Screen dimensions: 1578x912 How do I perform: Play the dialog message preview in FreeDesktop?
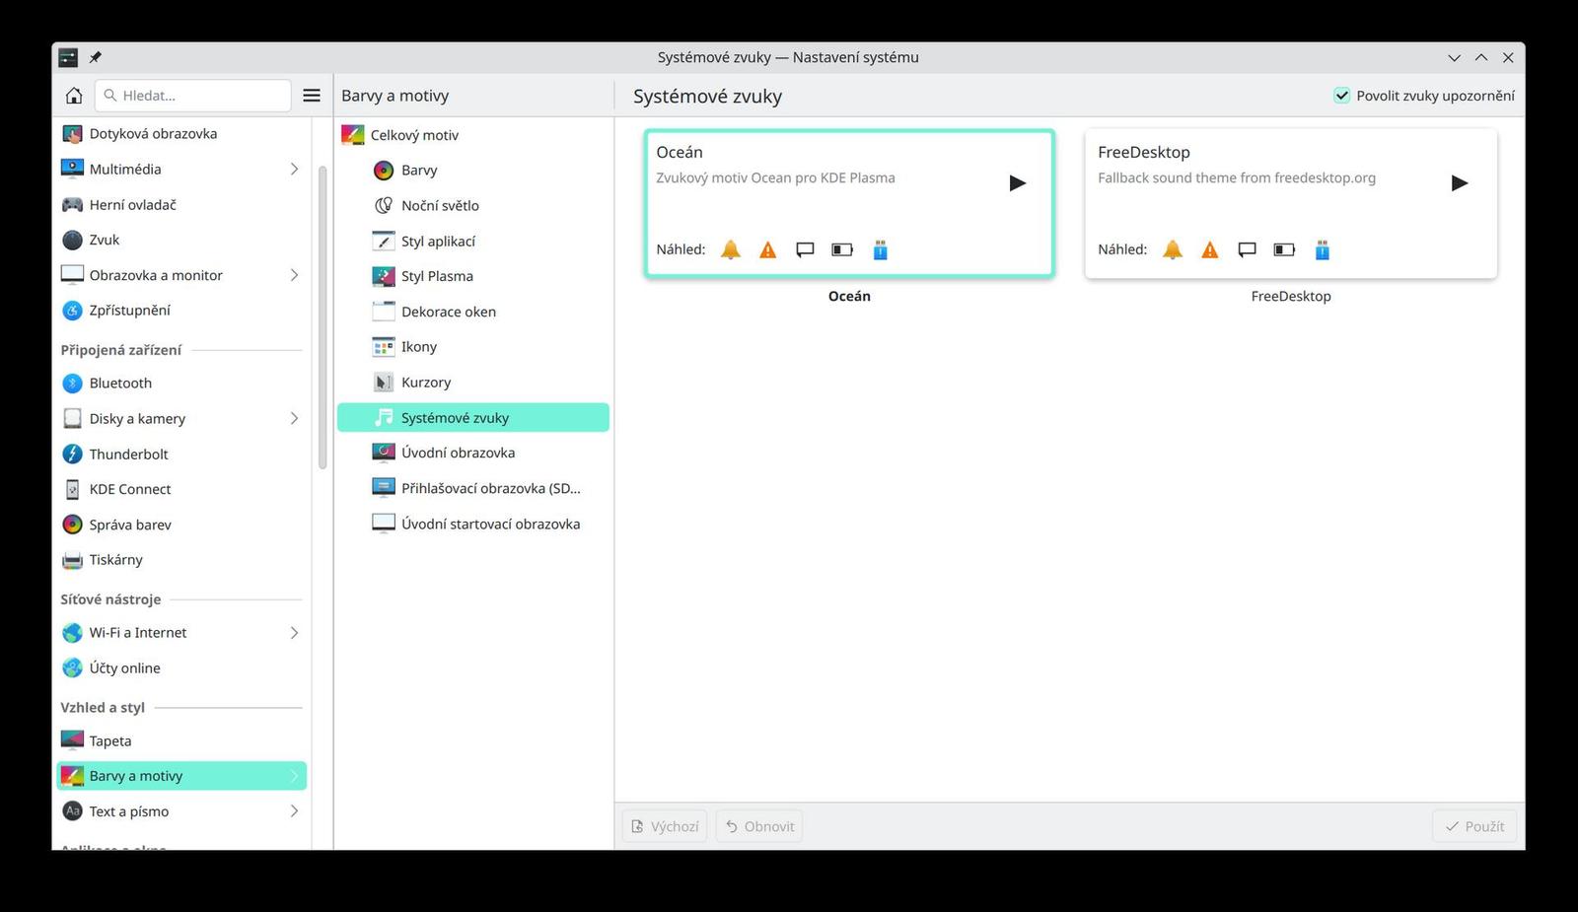[1247, 249]
